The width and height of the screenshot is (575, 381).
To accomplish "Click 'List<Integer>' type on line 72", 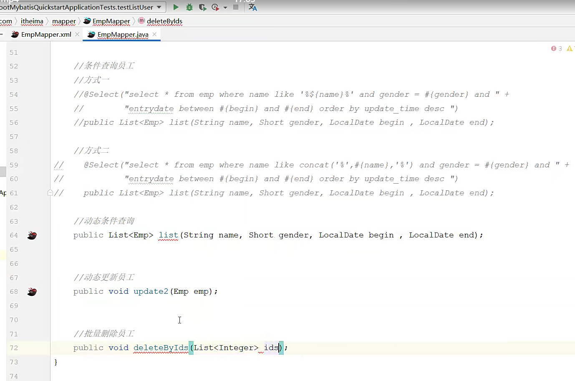I will tap(226, 348).
